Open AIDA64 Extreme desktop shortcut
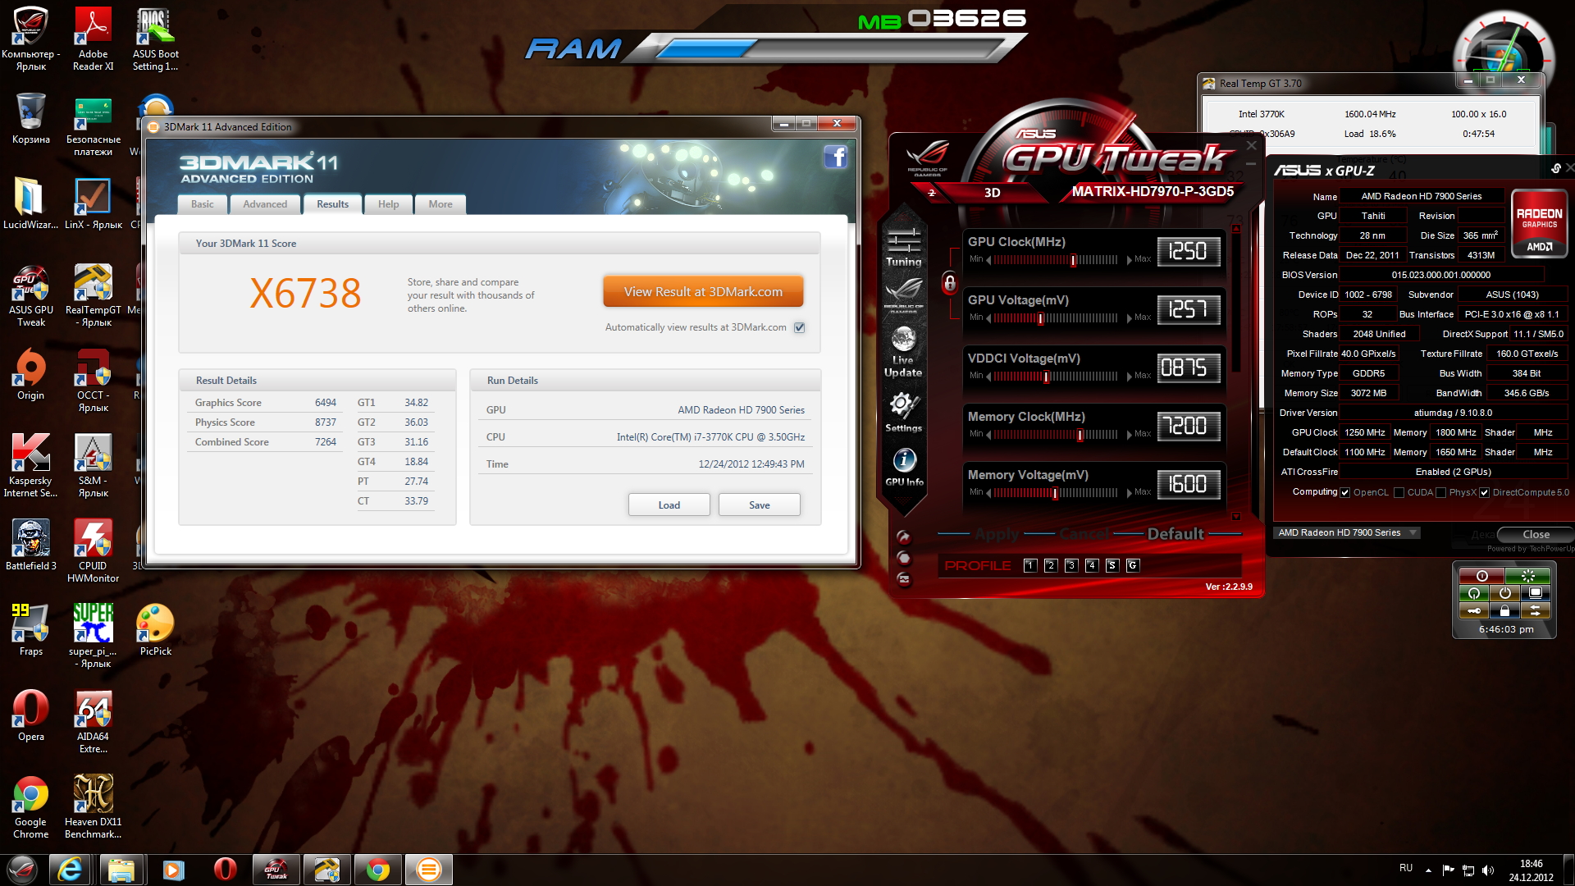1575x886 pixels. tap(94, 722)
